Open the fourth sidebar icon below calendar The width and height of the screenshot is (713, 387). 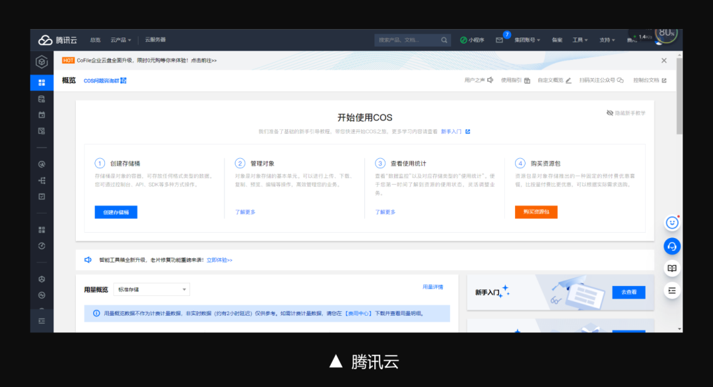(42, 131)
